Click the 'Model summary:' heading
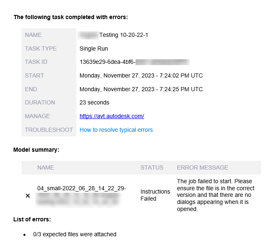This screenshot has width=274, height=240. click(x=36, y=150)
